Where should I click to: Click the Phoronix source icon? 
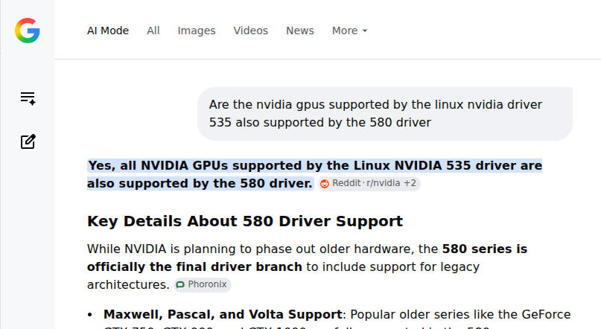point(180,285)
